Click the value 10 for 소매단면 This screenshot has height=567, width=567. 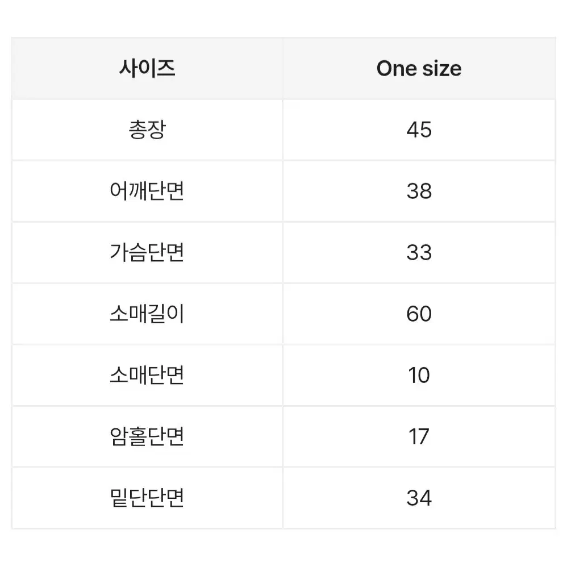click(419, 375)
